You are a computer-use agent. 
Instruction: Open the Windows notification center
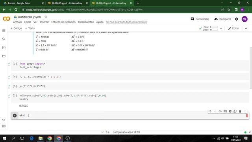[246, 138]
